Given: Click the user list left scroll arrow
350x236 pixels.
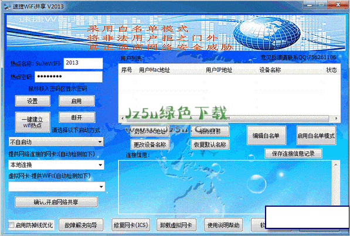Looking at the screenshot, I should click(x=122, y=119).
